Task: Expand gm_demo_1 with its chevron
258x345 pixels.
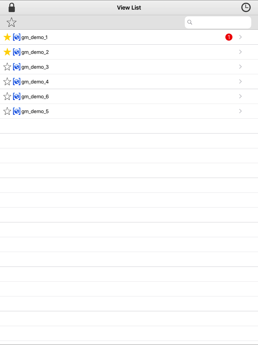Action: (x=240, y=37)
